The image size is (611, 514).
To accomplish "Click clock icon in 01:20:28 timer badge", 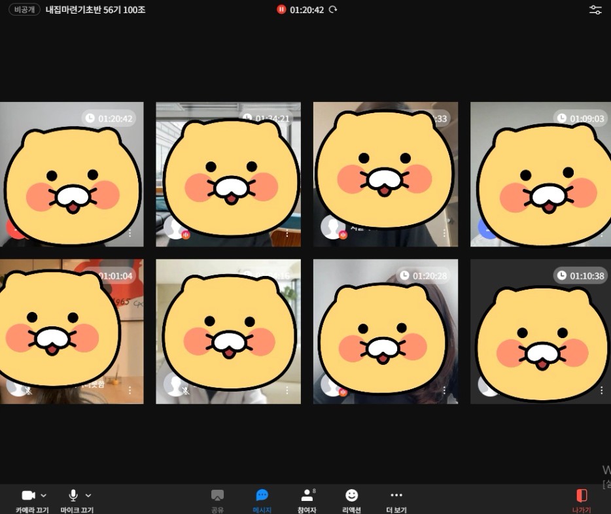I will click(404, 276).
